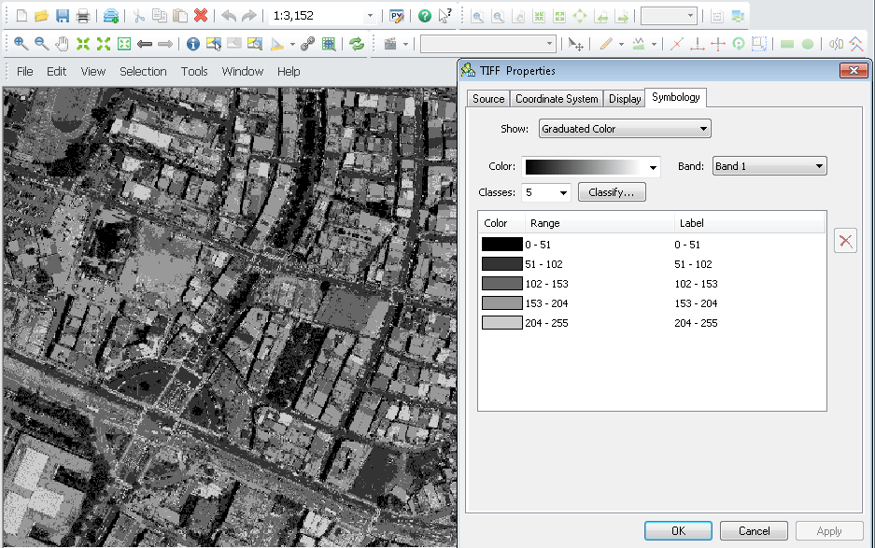Viewport: 875px width, 548px height.
Task: Print the current map
Action: tap(84, 15)
